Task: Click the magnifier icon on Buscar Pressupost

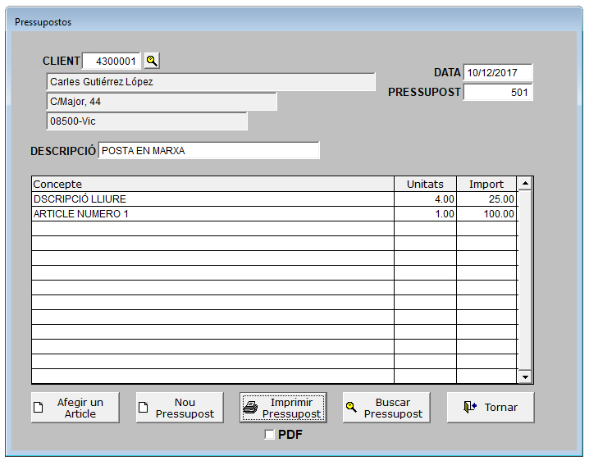Action: point(352,408)
